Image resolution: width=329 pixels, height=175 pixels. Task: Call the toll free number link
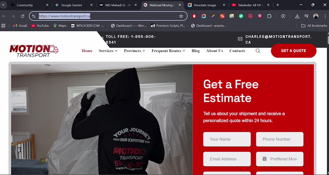(130, 39)
